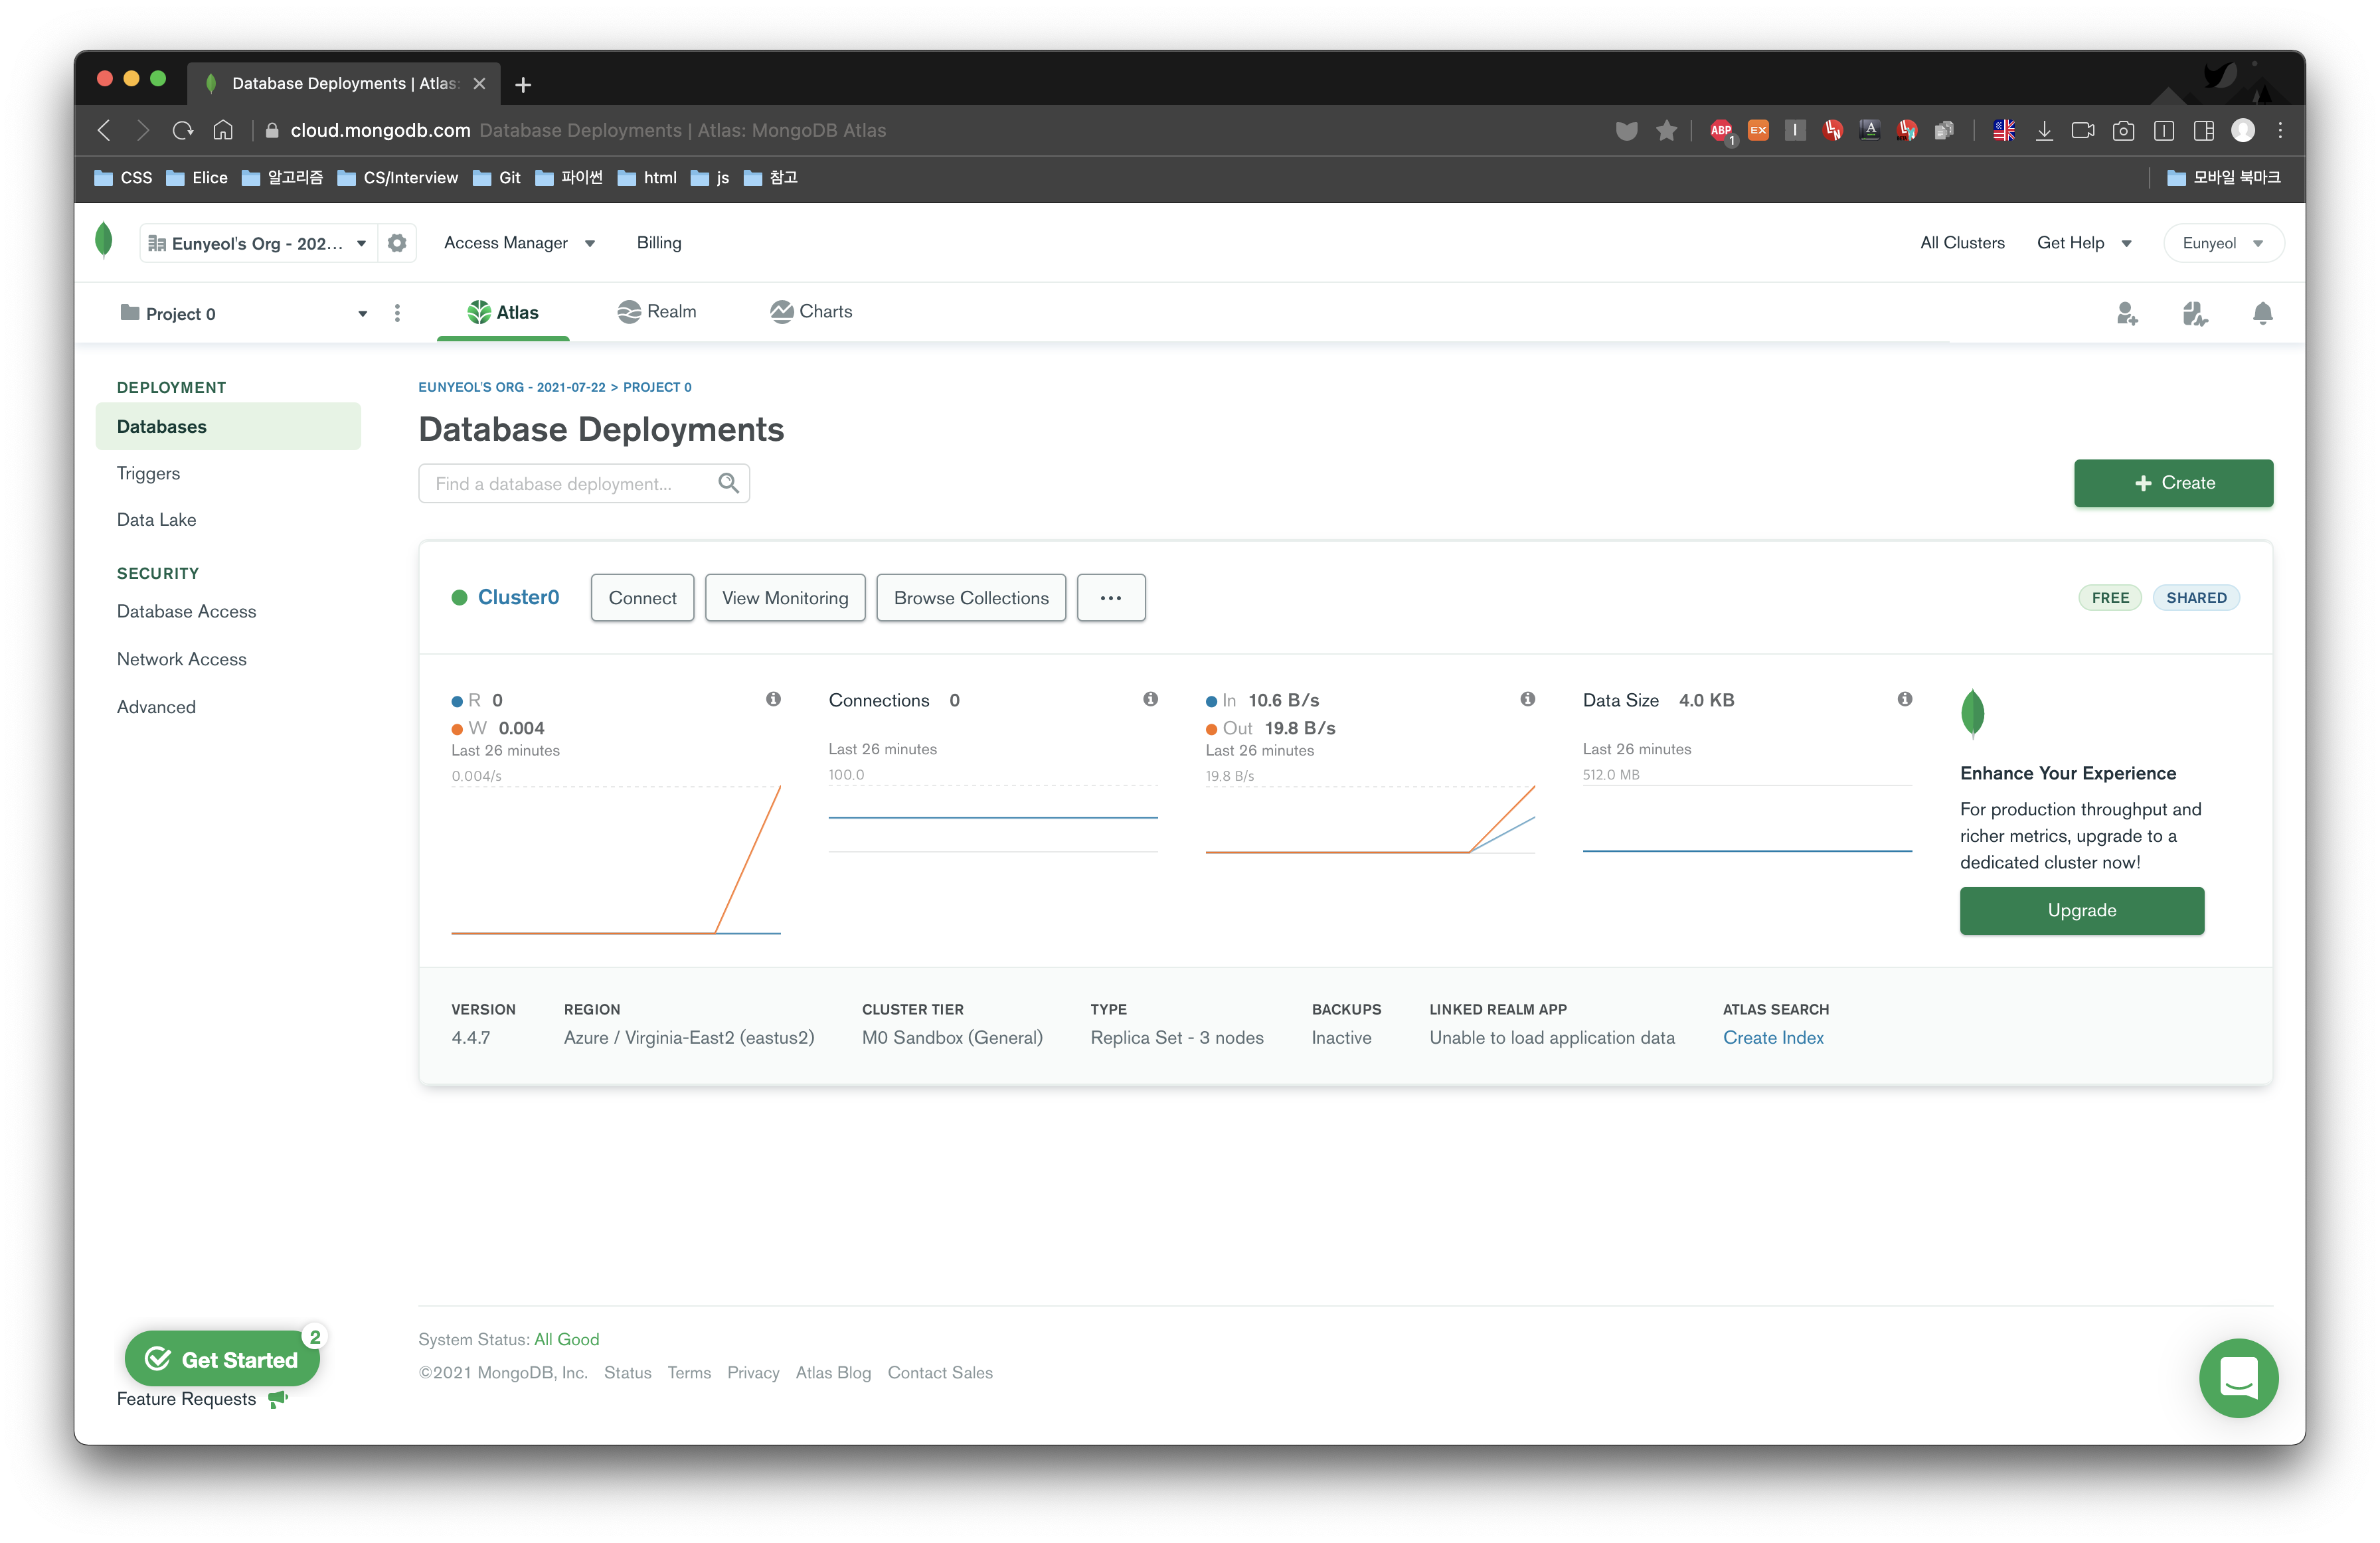Open project options three-dot menu
Viewport: 2380px width, 1543px height.
[x=397, y=313]
